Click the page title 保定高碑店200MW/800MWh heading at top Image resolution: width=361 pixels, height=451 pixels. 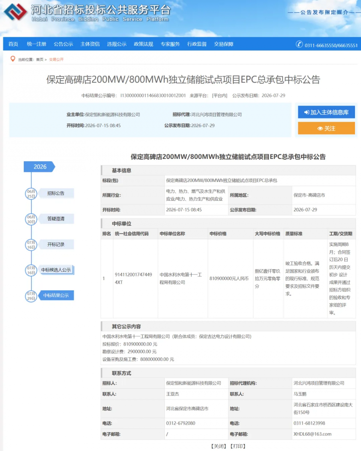pos(183,80)
